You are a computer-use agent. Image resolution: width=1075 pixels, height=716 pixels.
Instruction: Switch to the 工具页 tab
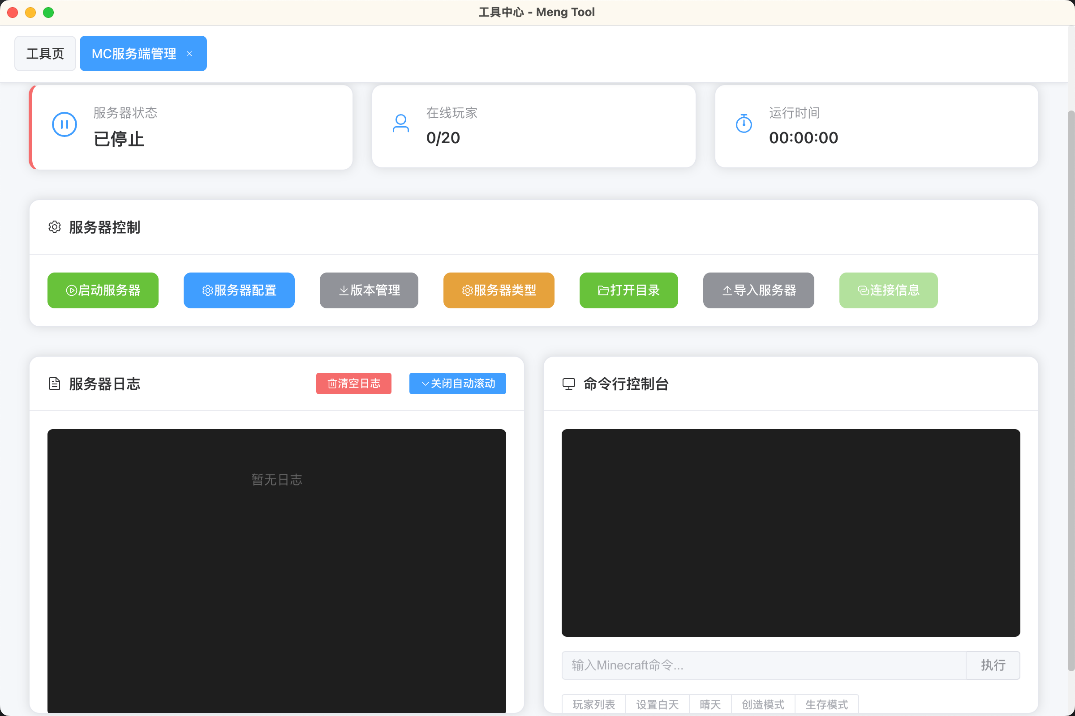point(45,54)
